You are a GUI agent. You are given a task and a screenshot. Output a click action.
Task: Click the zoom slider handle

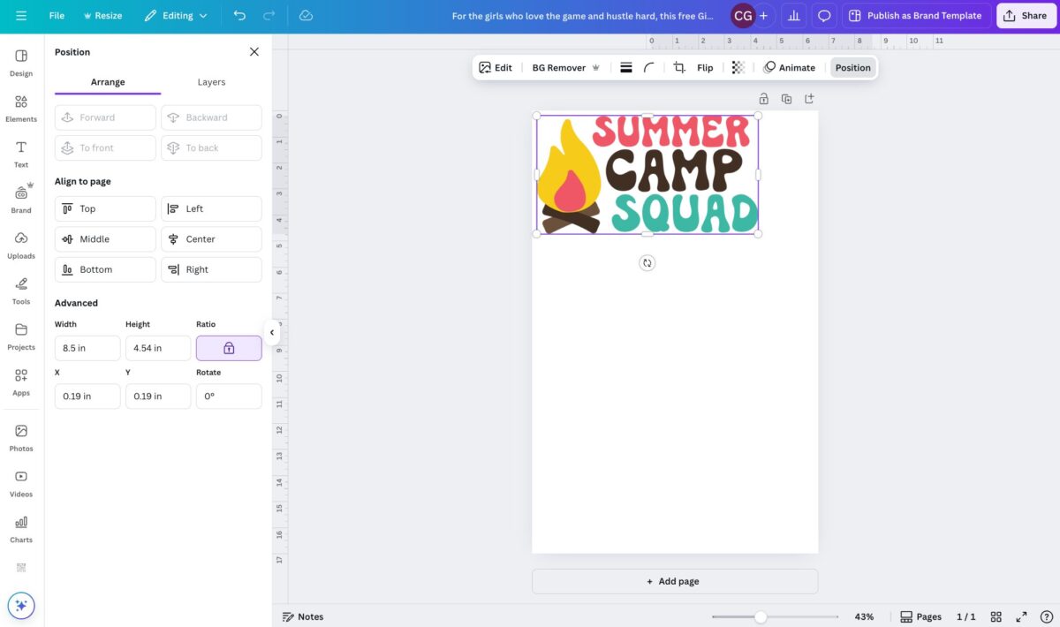click(761, 616)
